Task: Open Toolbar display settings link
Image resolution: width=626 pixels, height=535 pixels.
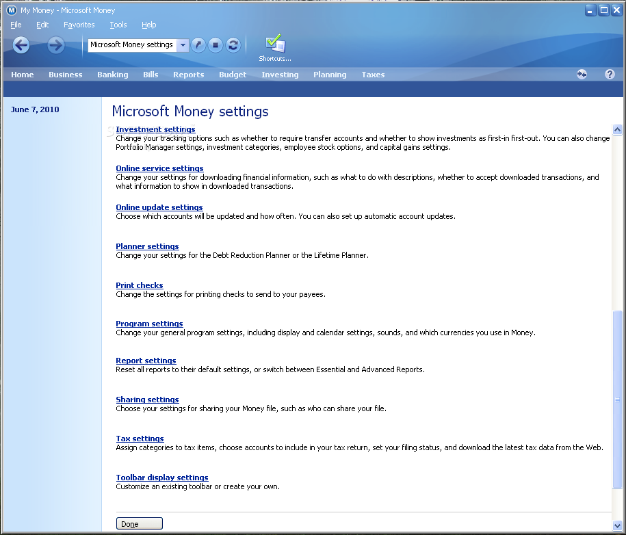Action: [x=162, y=478]
